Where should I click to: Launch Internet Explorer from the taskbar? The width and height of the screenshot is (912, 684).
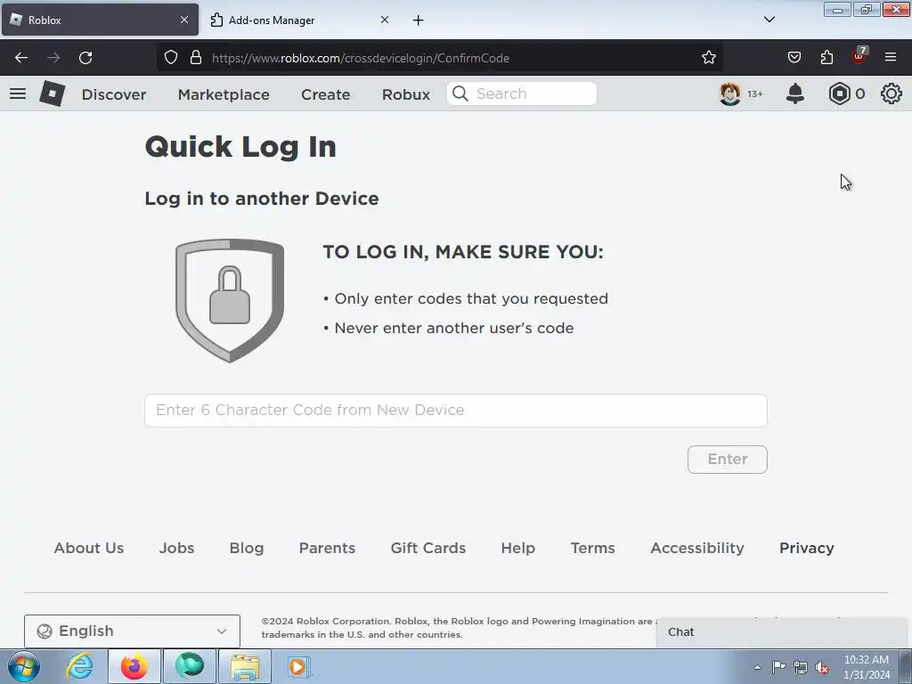(x=79, y=666)
